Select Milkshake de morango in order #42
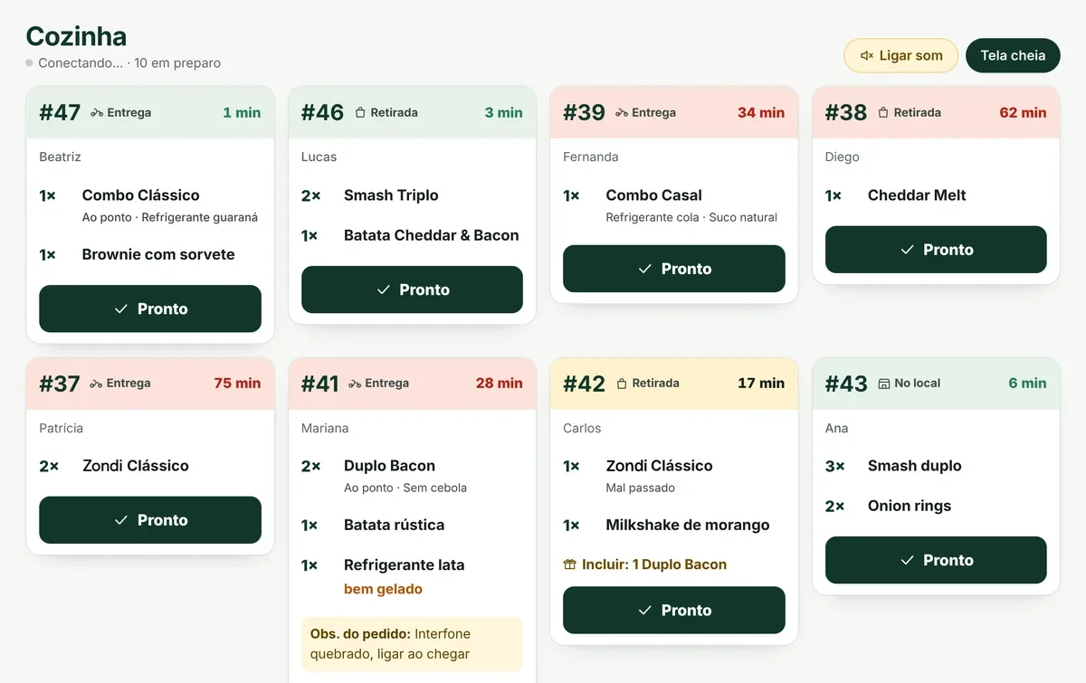The image size is (1086, 683). (688, 525)
